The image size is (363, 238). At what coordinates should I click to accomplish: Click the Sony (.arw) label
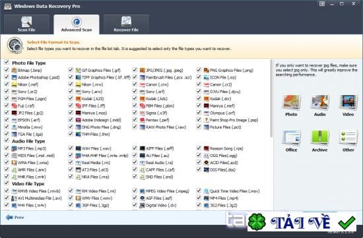(x=92, y=92)
